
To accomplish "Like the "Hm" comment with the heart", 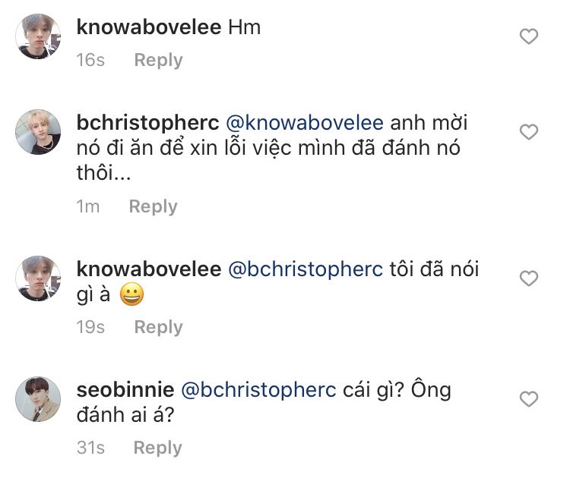I will coord(527,36).
